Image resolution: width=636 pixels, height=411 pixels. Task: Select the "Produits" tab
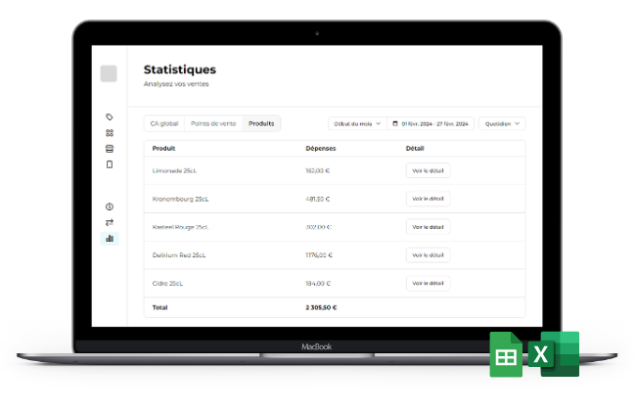261,123
